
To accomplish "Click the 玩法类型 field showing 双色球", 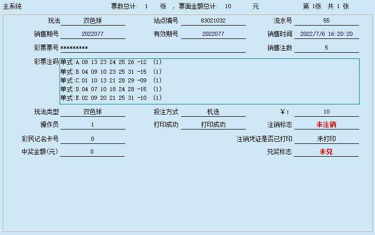I will [92, 112].
